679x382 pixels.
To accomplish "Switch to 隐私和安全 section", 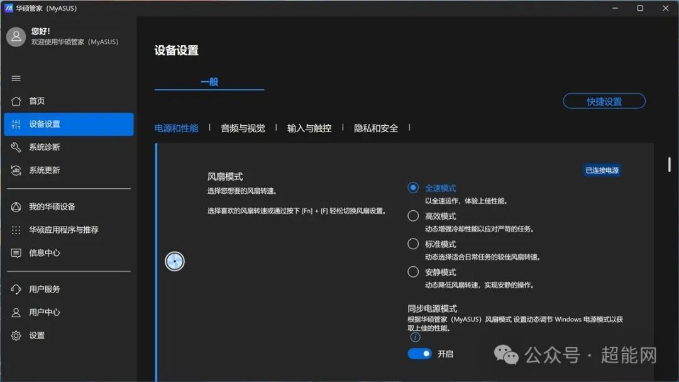I will [x=376, y=128].
